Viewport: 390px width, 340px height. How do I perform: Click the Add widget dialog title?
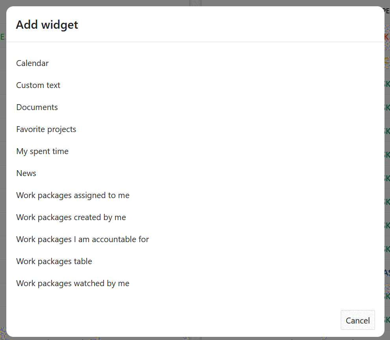point(47,25)
